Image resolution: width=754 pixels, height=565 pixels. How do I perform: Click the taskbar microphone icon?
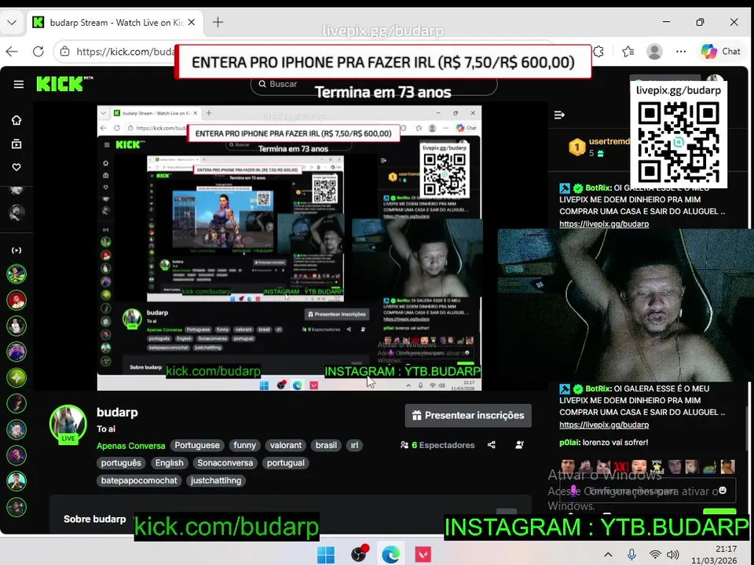631,555
